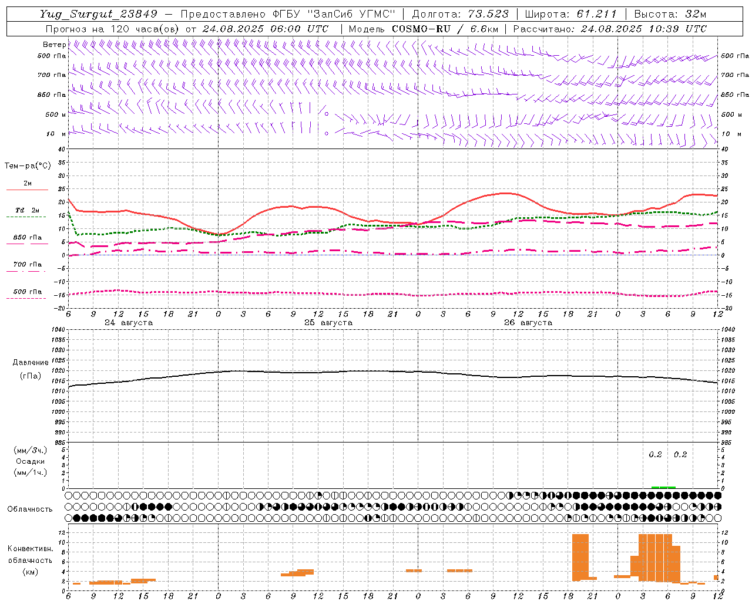Click the Прогноз на 120 часа(ов) text

(113, 29)
